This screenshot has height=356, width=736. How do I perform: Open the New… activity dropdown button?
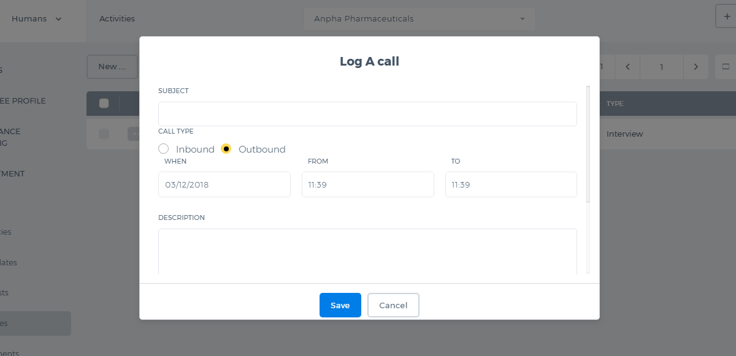point(112,67)
